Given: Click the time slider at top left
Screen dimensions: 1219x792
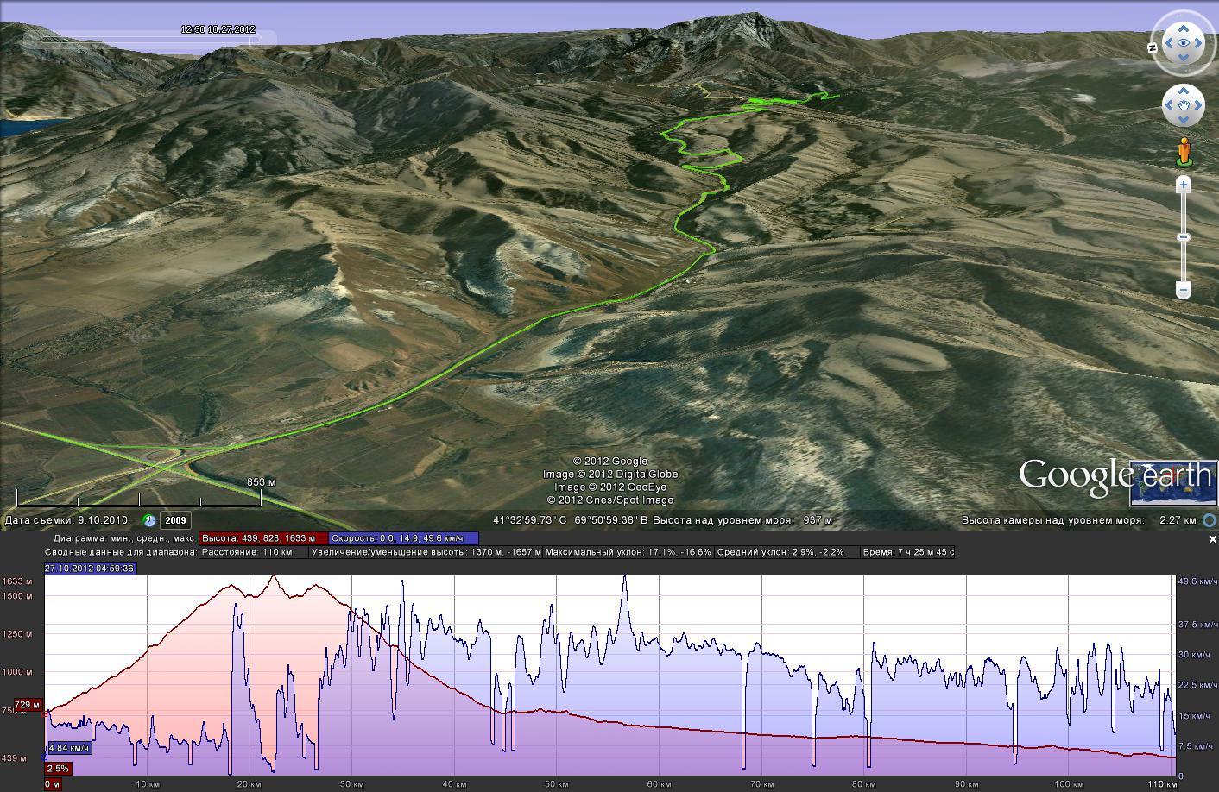Looking at the screenshot, I should point(148,40).
